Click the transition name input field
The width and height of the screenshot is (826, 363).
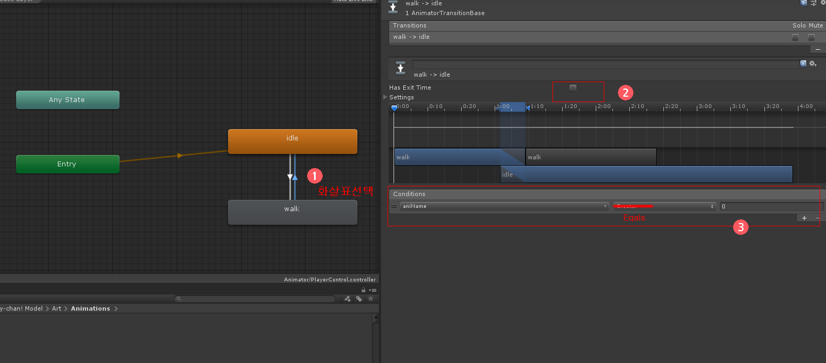[606, 64]
